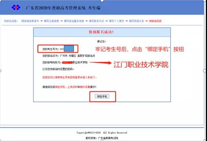Click the 预报名流程 label
The width and height of the screenshot is (207, 141).
coord(11,21)
